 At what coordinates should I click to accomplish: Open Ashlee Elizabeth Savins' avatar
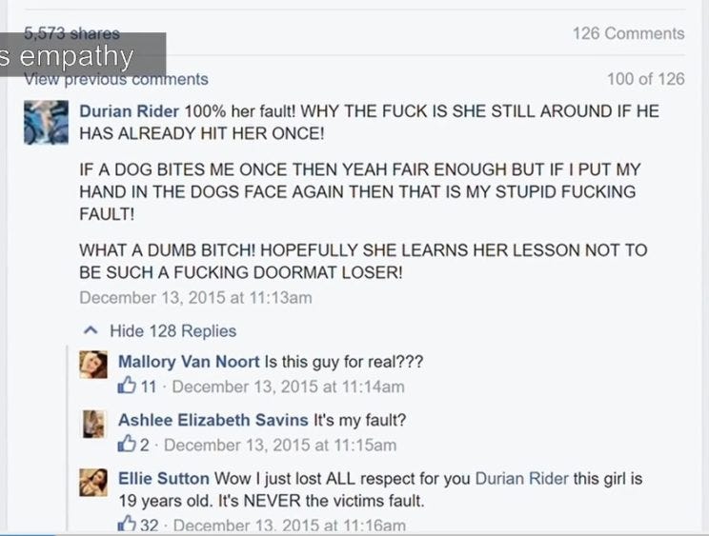(x=93, y=424)
